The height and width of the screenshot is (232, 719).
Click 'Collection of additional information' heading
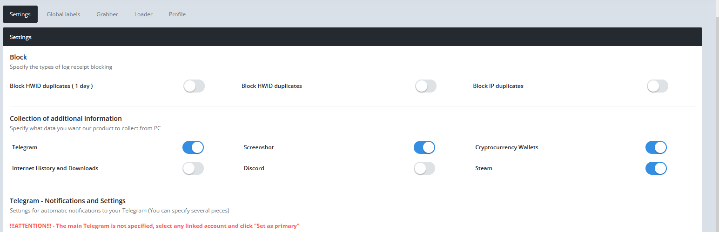coord(66,119)
